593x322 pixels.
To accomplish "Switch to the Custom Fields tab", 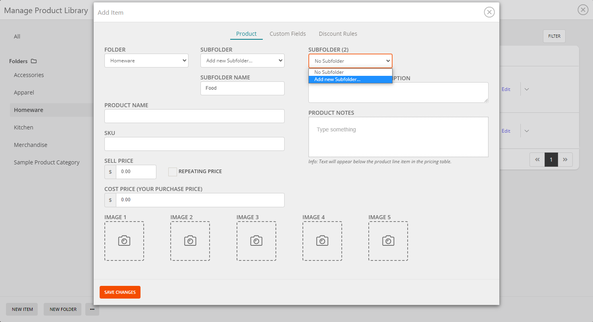I will 288,34.
